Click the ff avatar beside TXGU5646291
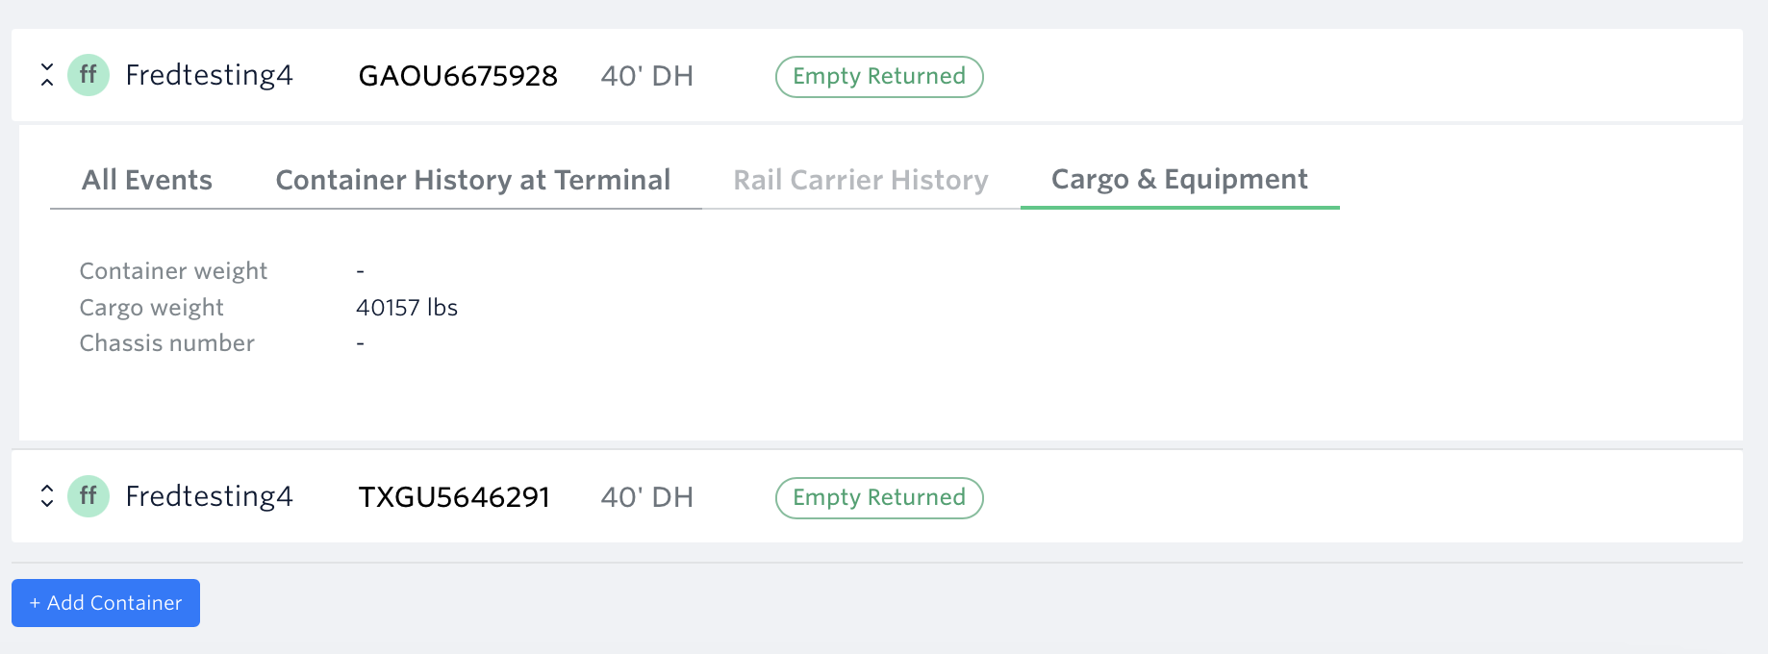The image size is (1768, 654). pos(88,496)
